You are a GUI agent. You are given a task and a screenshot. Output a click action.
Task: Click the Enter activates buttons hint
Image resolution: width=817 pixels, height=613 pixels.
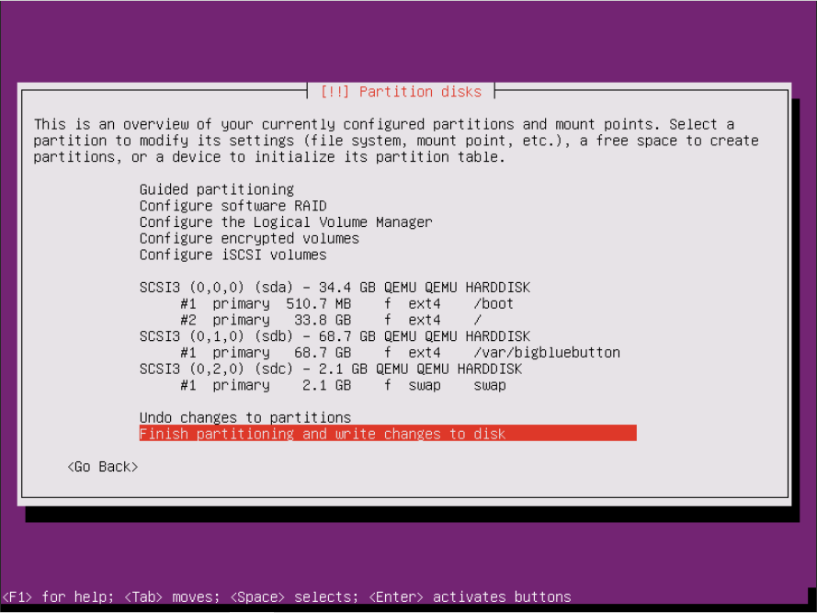click(x=470, y=596)
